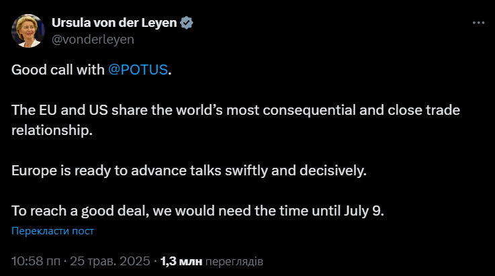Click the 10:58 пп post time
The width and height of the screenshot is (495, 276).
pyautogui.click(x=36, y=260)
